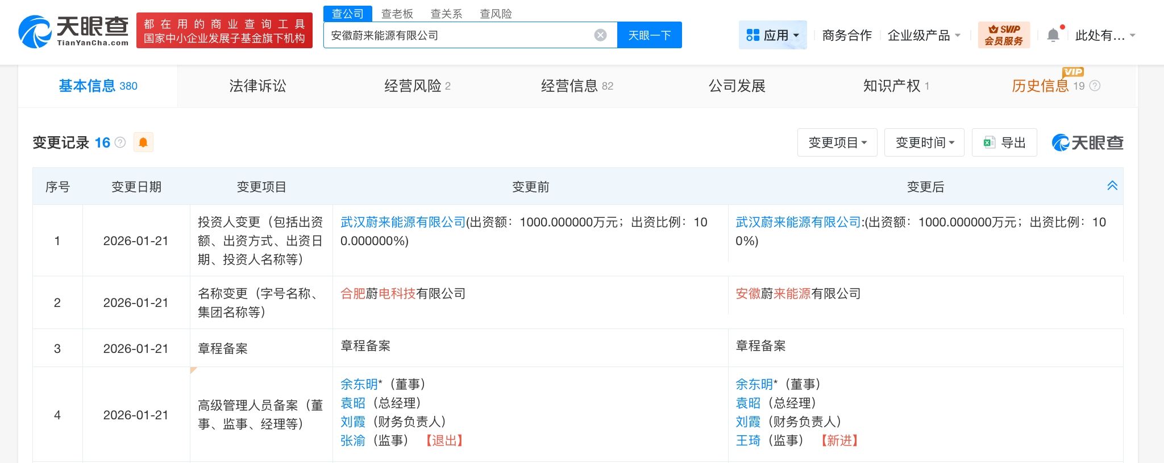Open 武汉蔚来能源有限公司 link in 变更前 column
The height and width of the screenshot is (463, 1164).
point(403,222)
